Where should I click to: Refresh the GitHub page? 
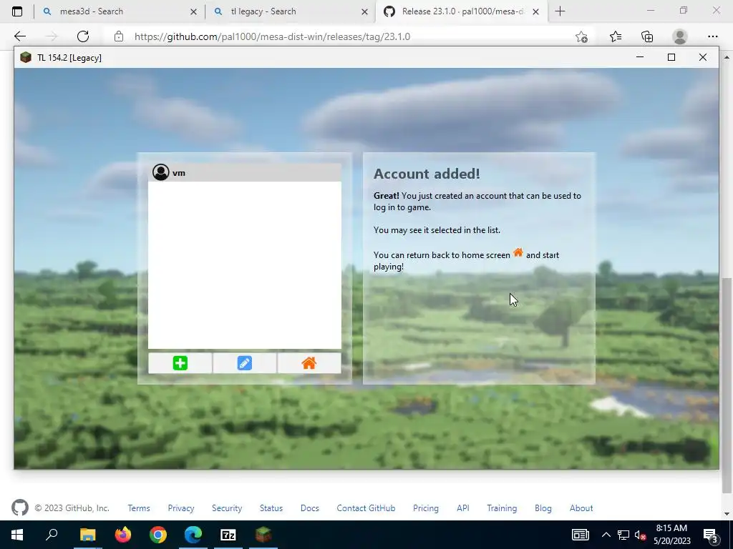tap(83, 36)
